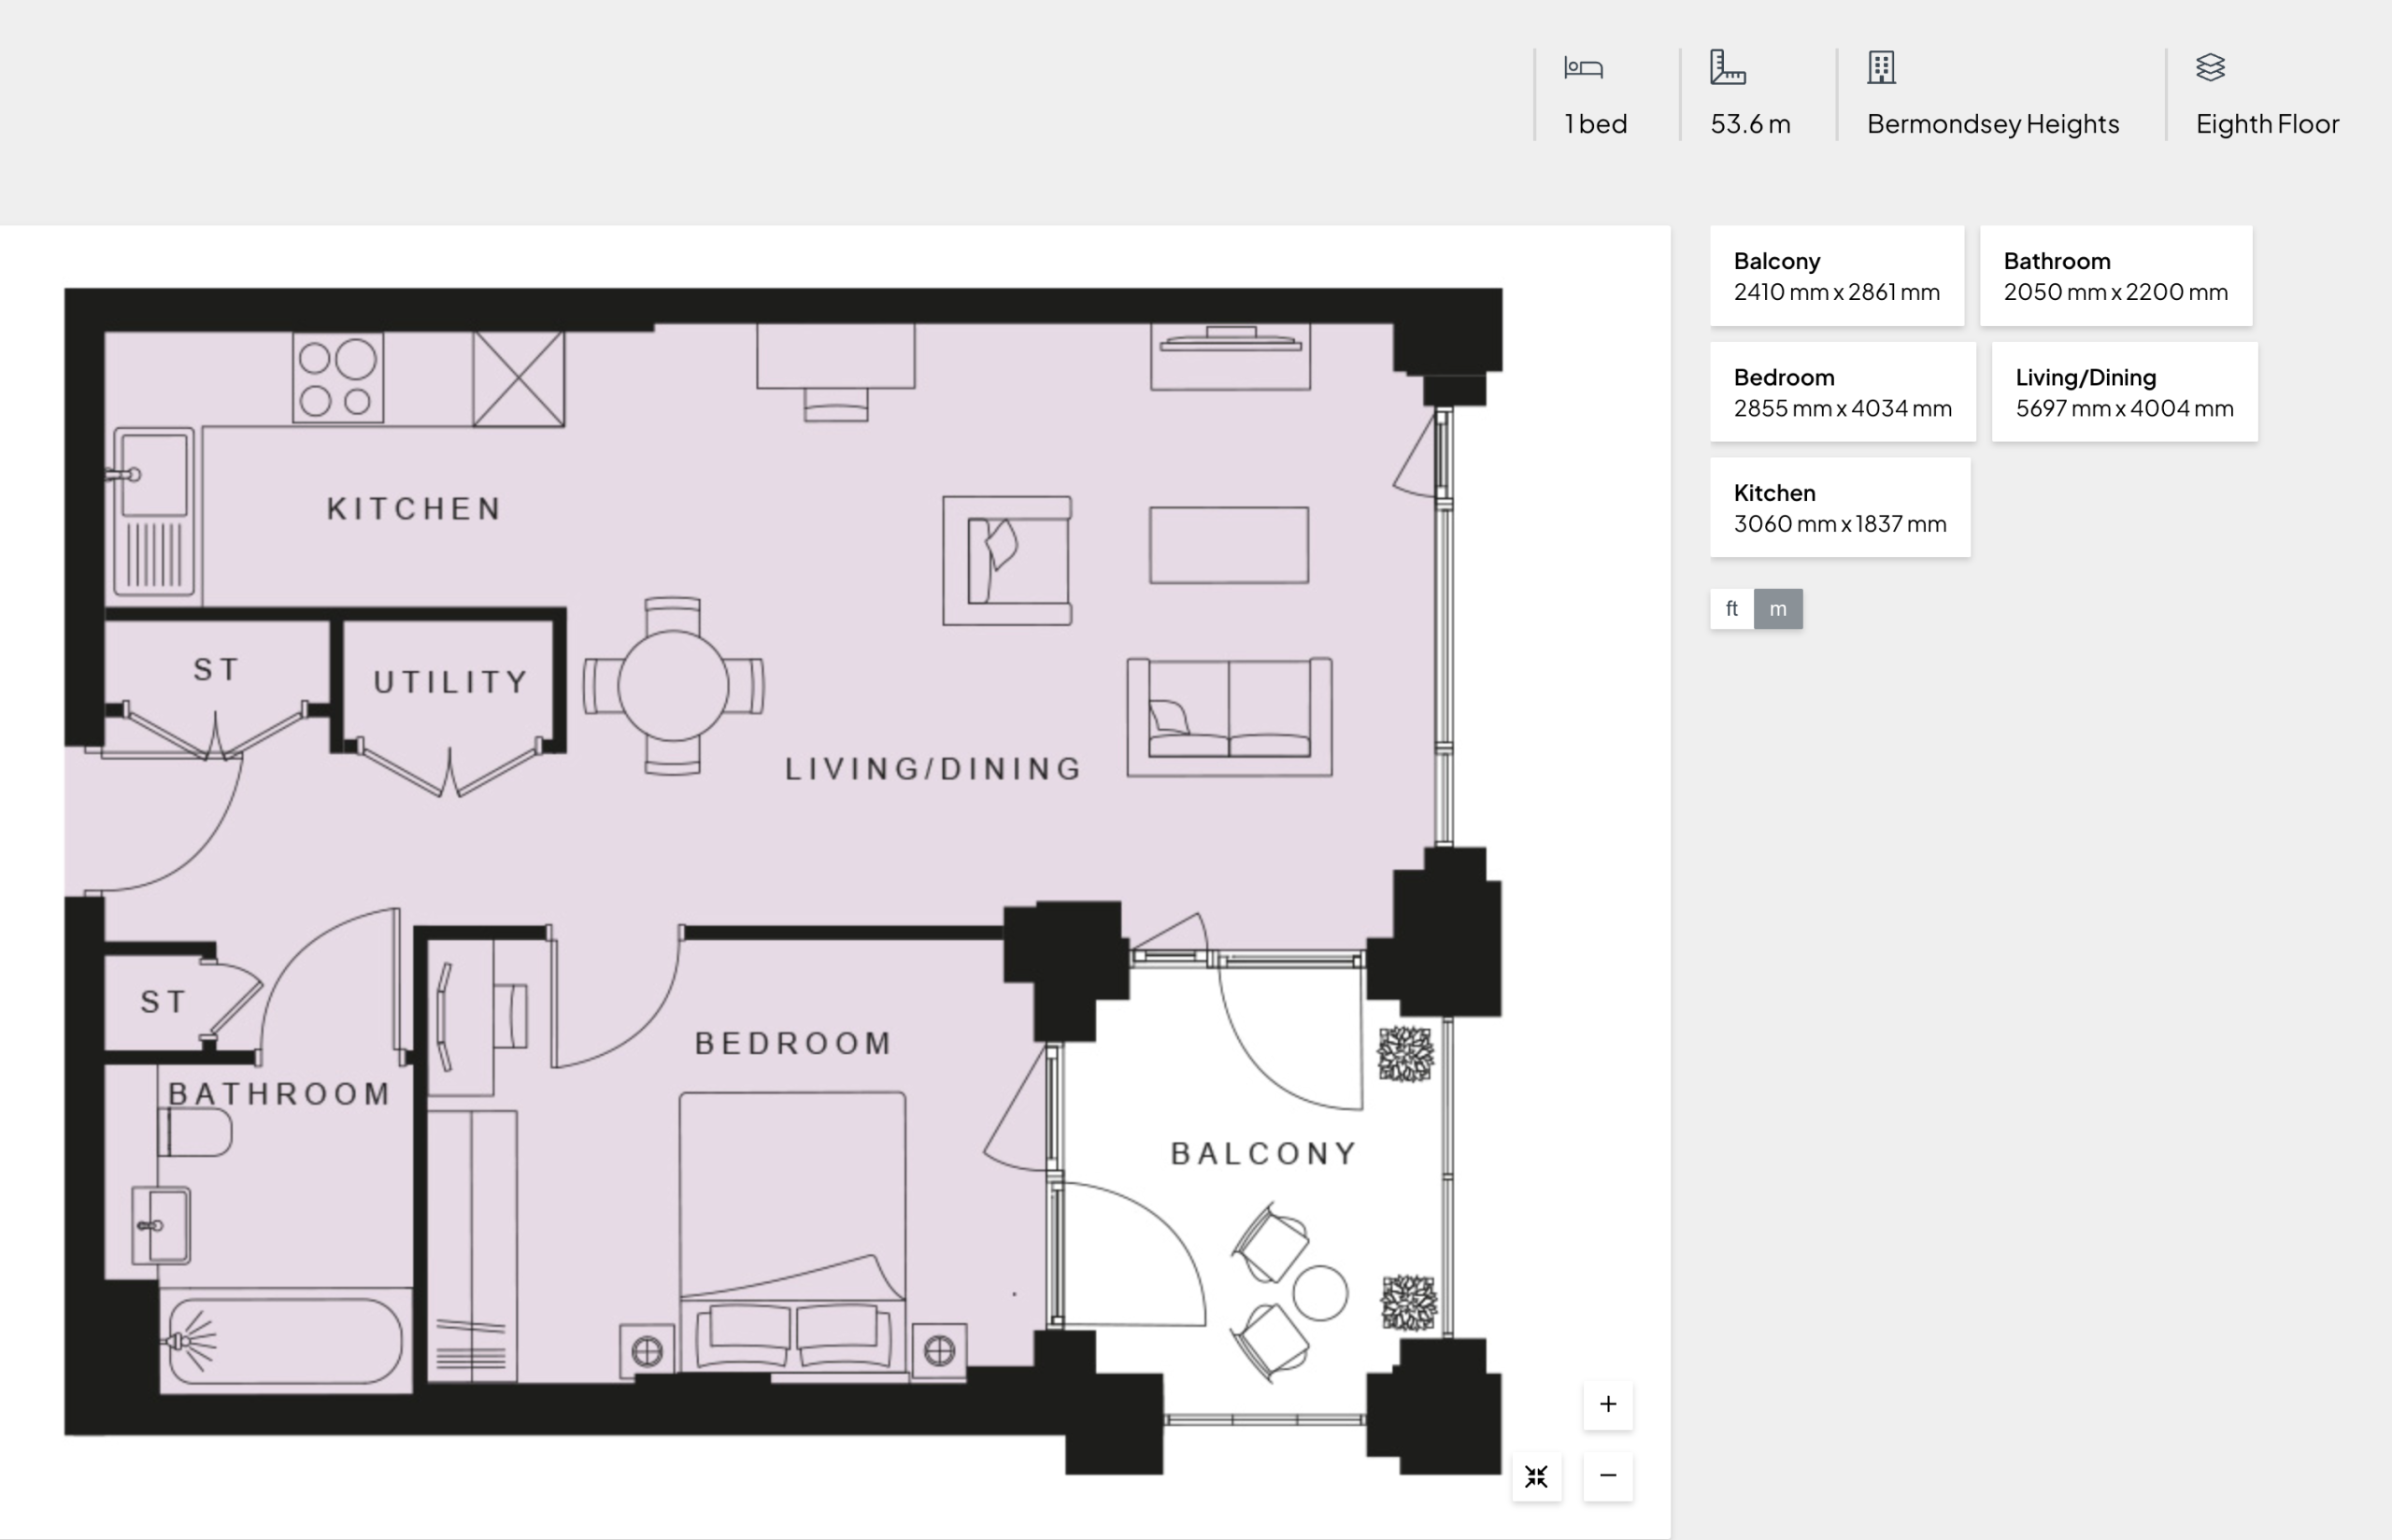Click the Eighth Floor label
Viewport: 2392px width, 1540px height.
point(2266,124)
